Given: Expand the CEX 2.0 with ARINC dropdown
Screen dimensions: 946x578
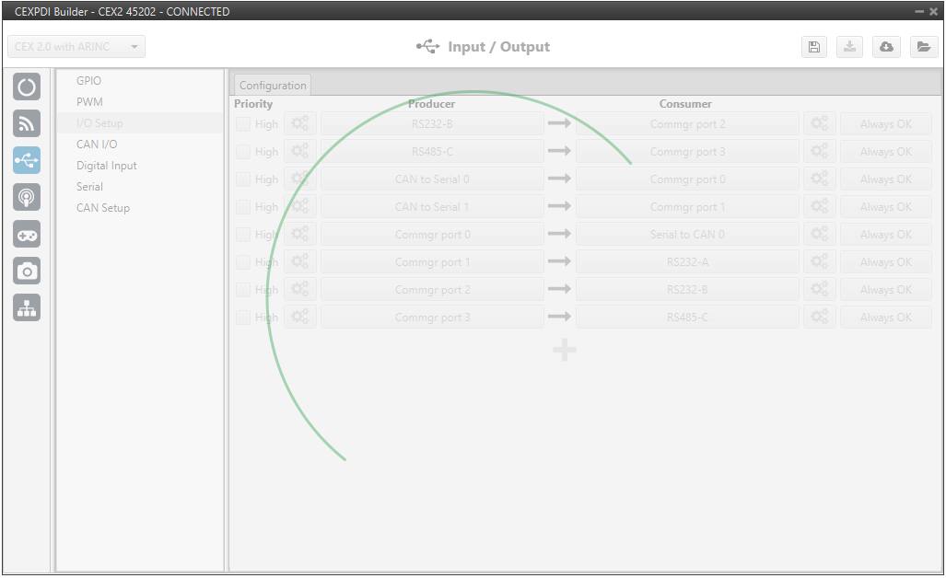Looking at the screenshot, I should click(x=76, y=47).
